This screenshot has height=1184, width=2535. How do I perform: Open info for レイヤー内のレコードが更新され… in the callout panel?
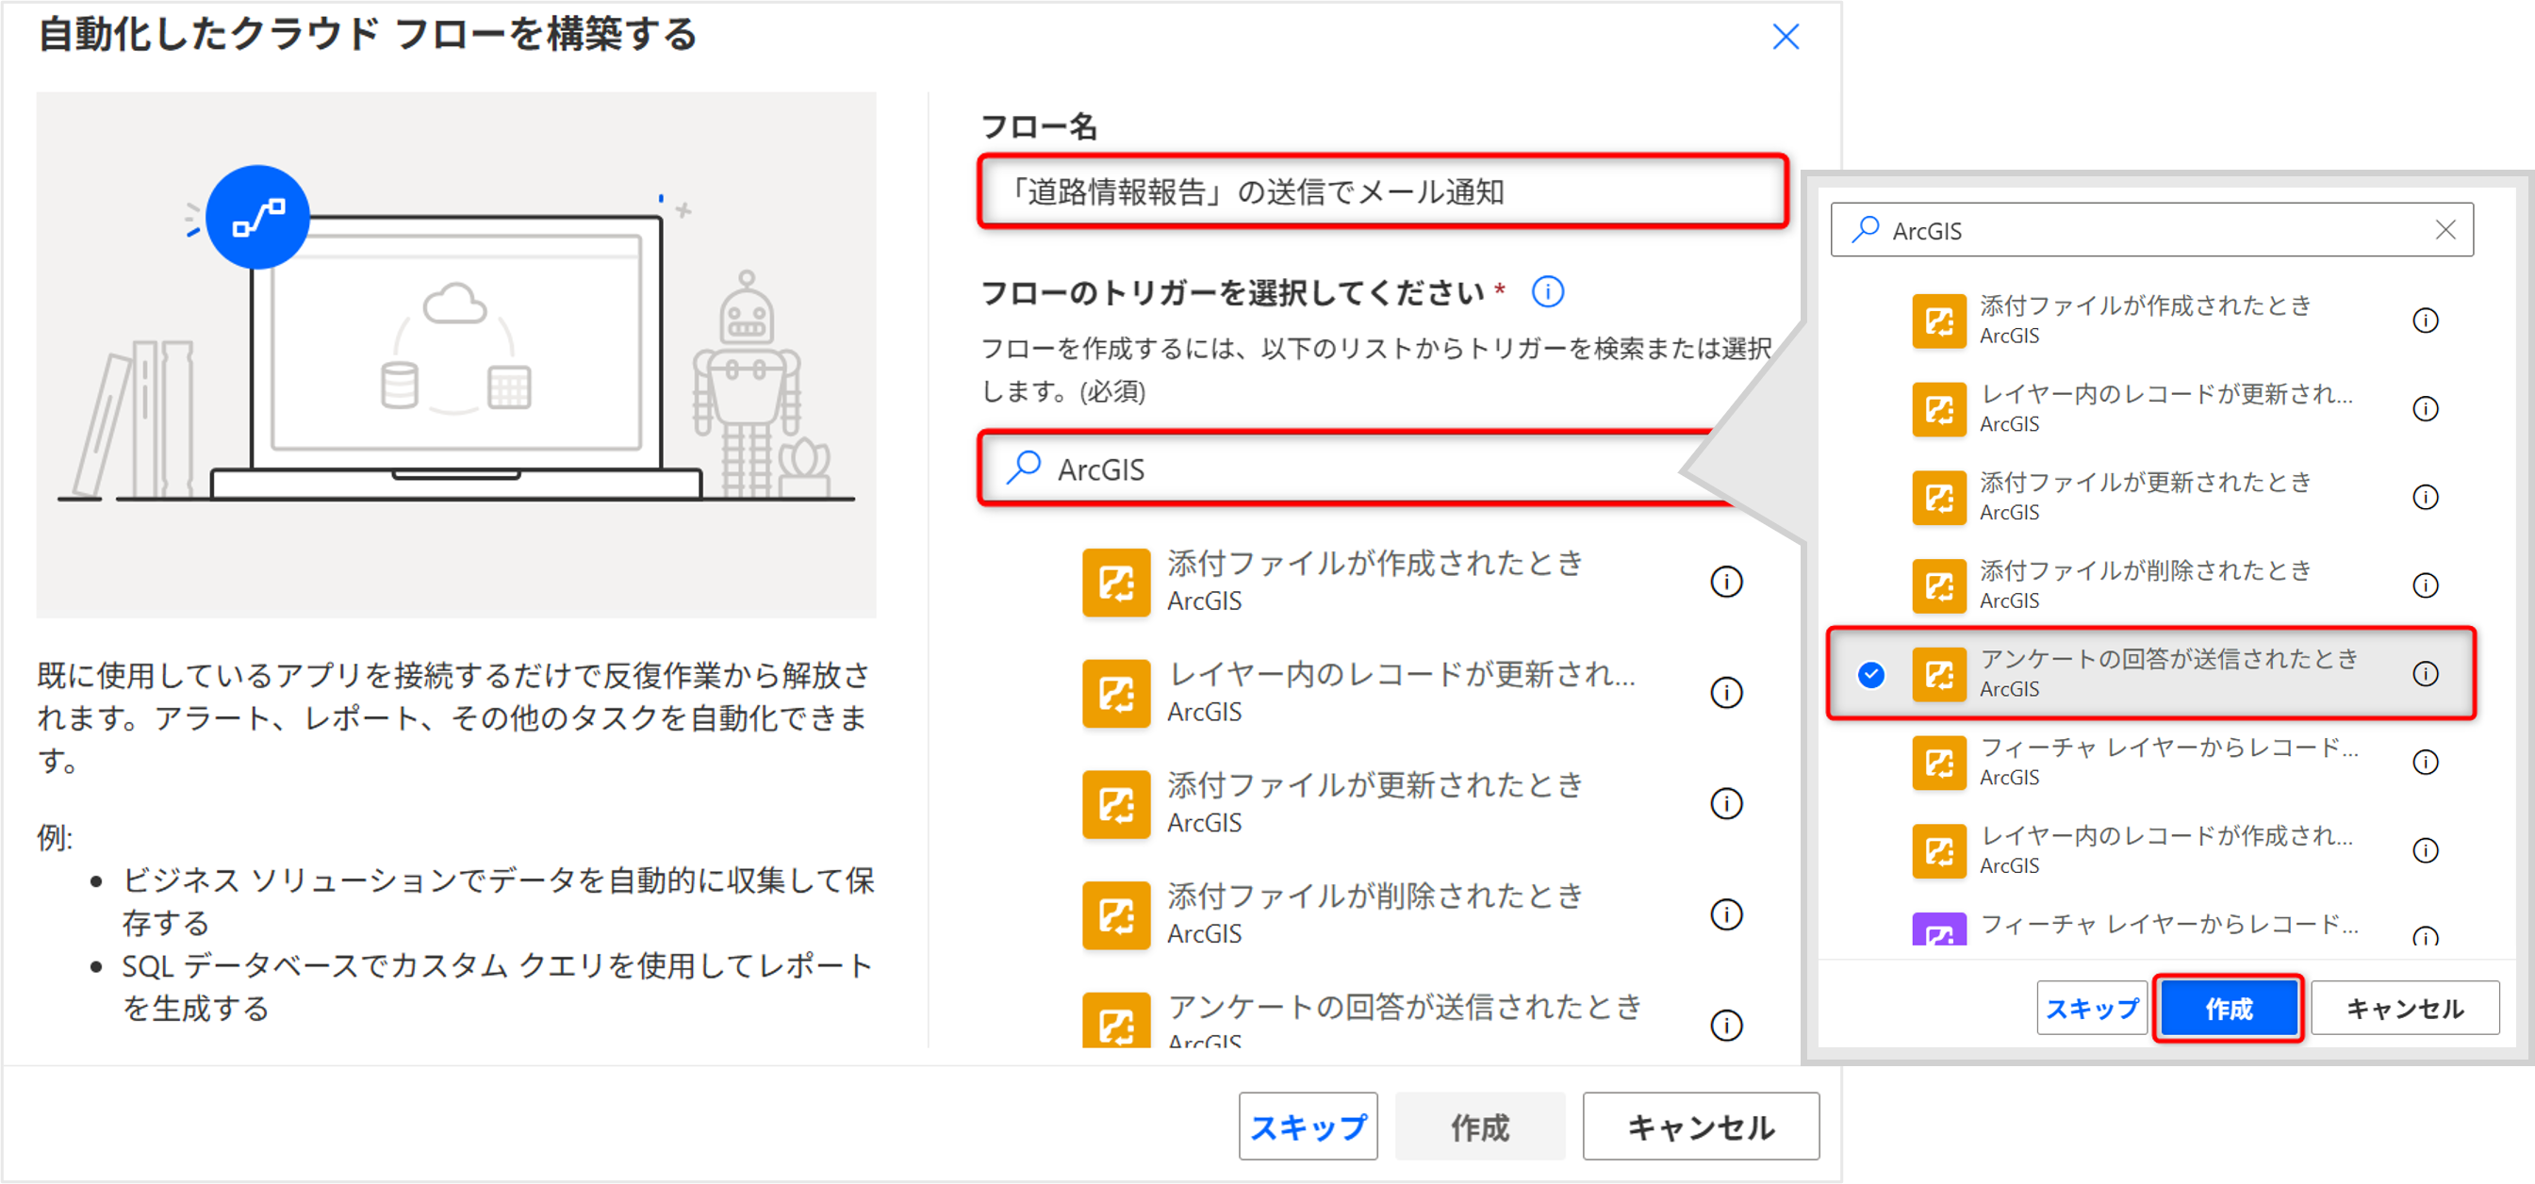[x=2426, y=408]
